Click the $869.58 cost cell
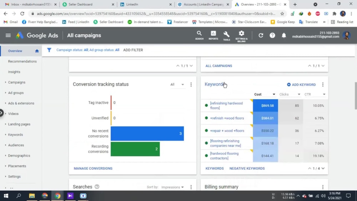This screenshot has height=201, width=357. coord(266,106)
